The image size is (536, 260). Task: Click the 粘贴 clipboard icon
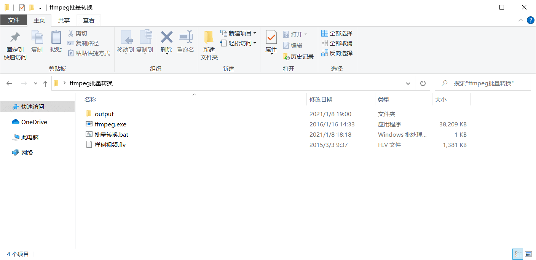pos(56,38)
